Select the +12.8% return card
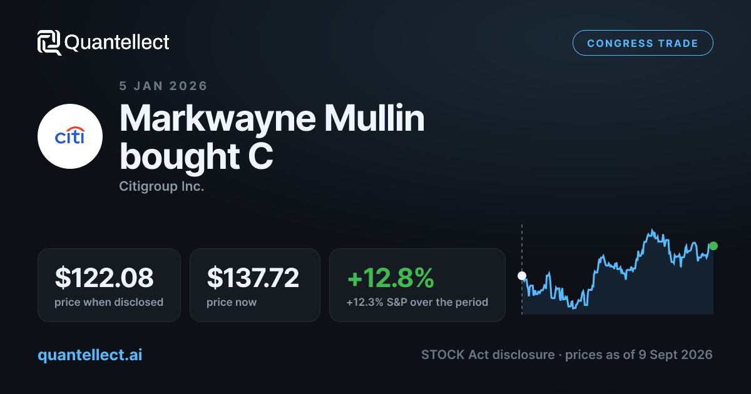The height and width of the screenshot is (394, 751). click(x=417, y=285)
